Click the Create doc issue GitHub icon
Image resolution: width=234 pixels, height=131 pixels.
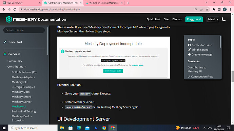tap(189, 45)
